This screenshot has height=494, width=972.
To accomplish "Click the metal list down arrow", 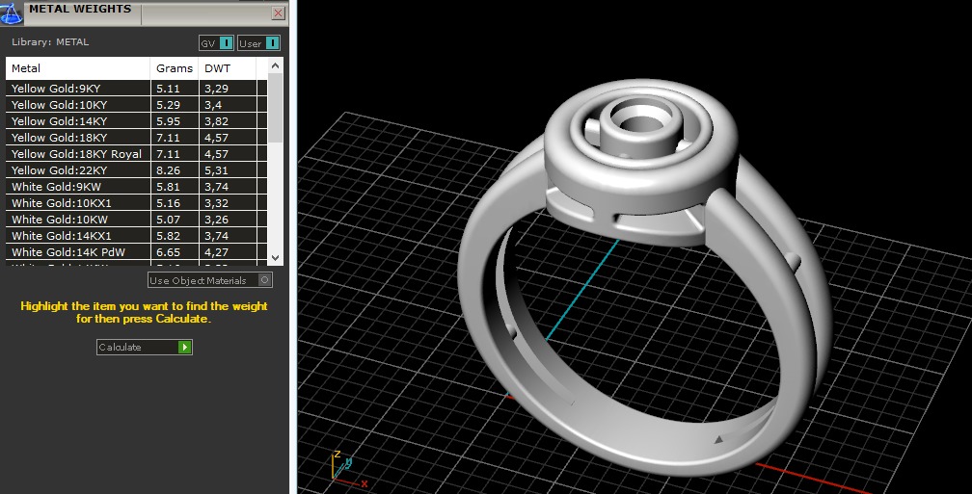I will pyautogui.click(x=275, y=257).
